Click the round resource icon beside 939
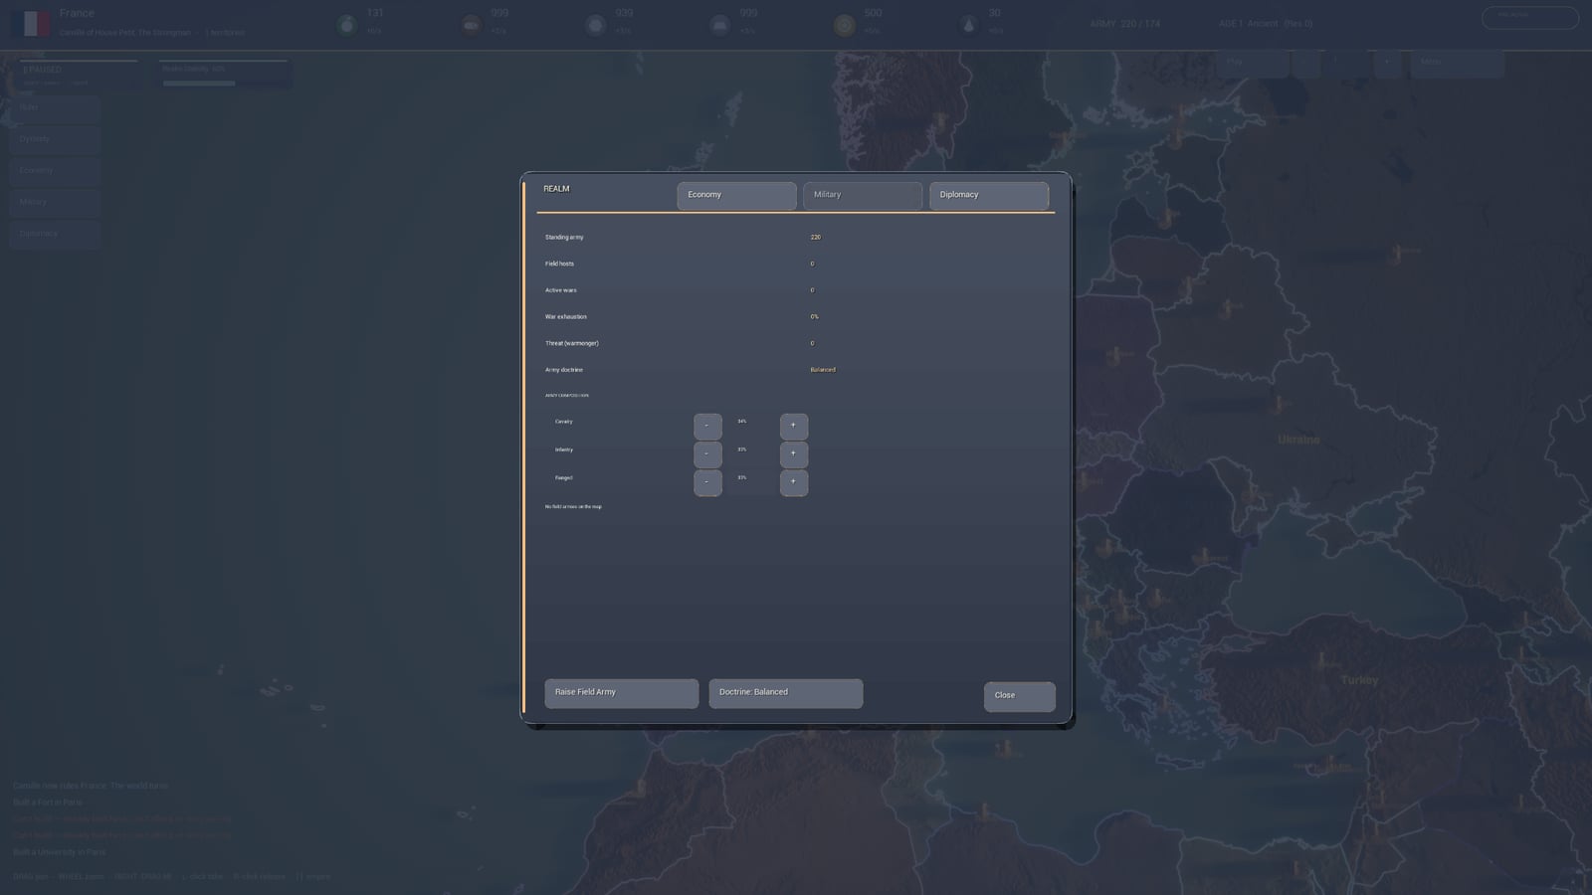Image resolution: width=1592 pixels, height=895 pixels. coord(595,25)
